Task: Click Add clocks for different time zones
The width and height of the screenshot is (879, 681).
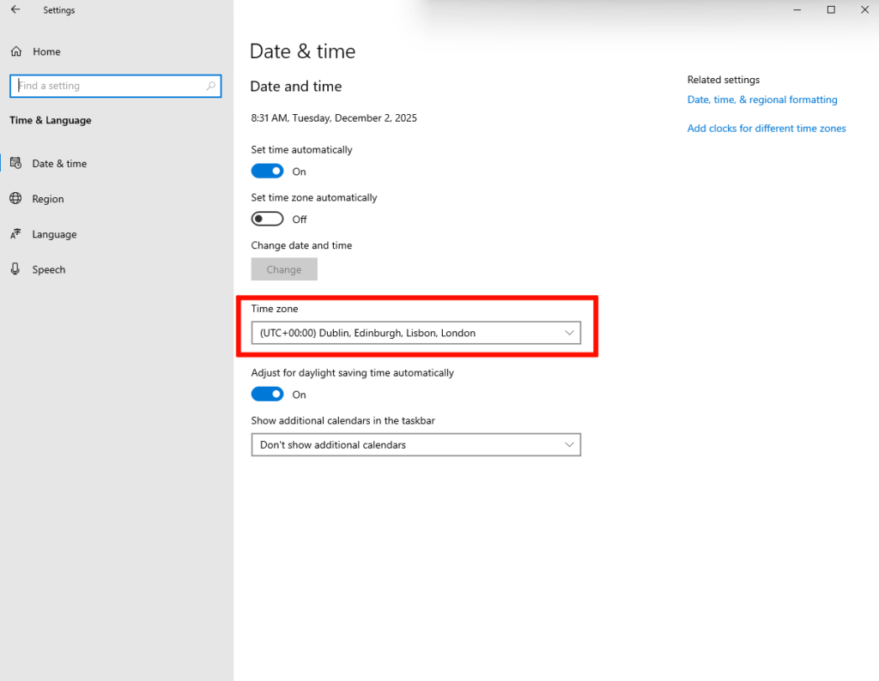Action: coord(766,129)
